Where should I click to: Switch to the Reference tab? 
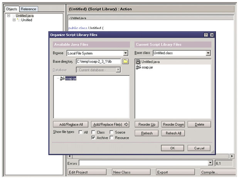[28, 9]
